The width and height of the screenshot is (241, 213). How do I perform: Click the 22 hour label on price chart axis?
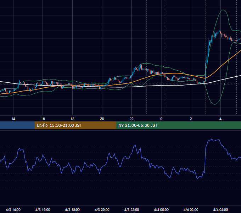point(131,119)
